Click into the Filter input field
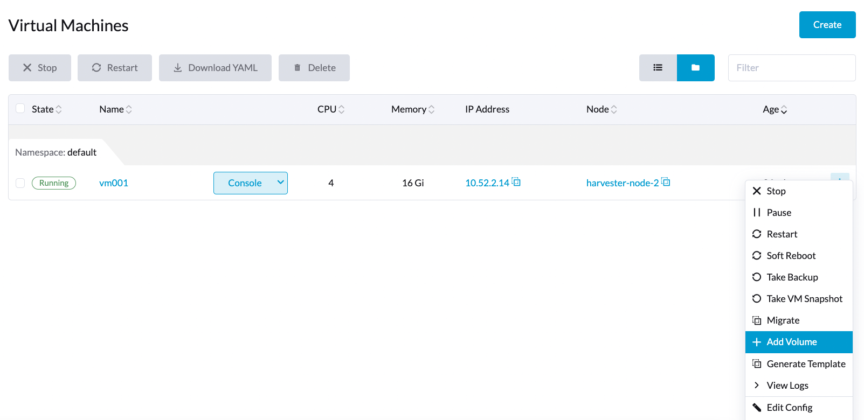The width and height of the screenshot is (864, 420). 791,68
